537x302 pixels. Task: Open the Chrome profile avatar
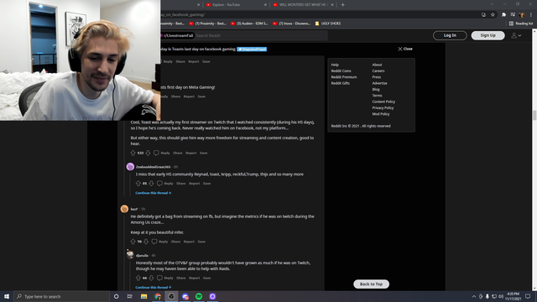coord(522,15)
